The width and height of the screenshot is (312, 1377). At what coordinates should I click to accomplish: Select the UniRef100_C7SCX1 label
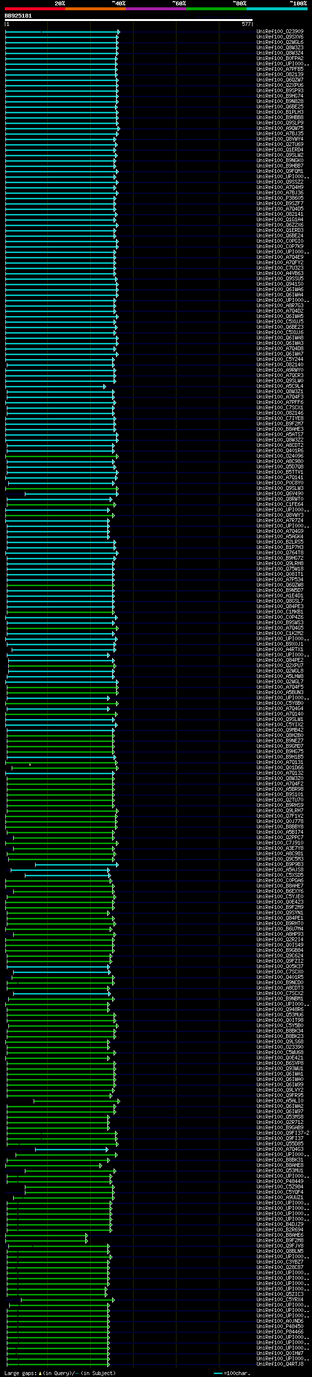280,408
